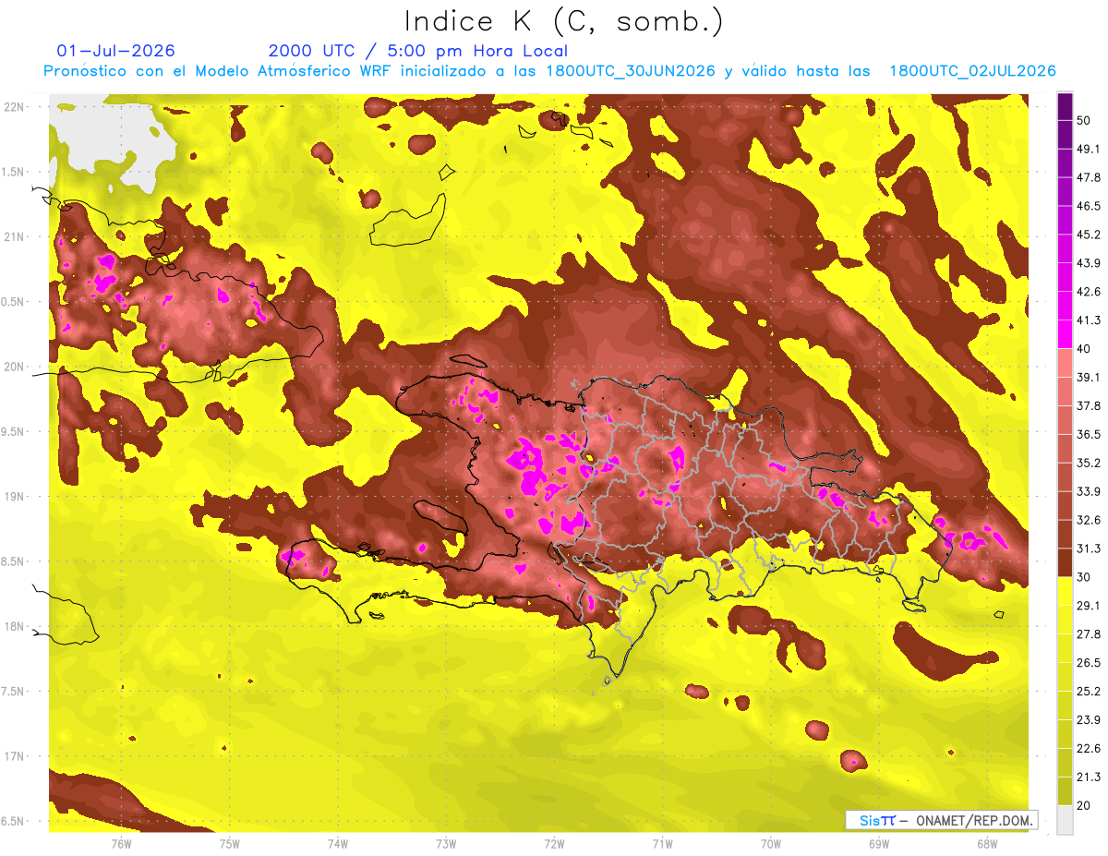Click the "2000 UTC / 5:00 pm Hora Local" text
Image resolution: width=1108 pixels, height=856 pixels.
(418, 51)
